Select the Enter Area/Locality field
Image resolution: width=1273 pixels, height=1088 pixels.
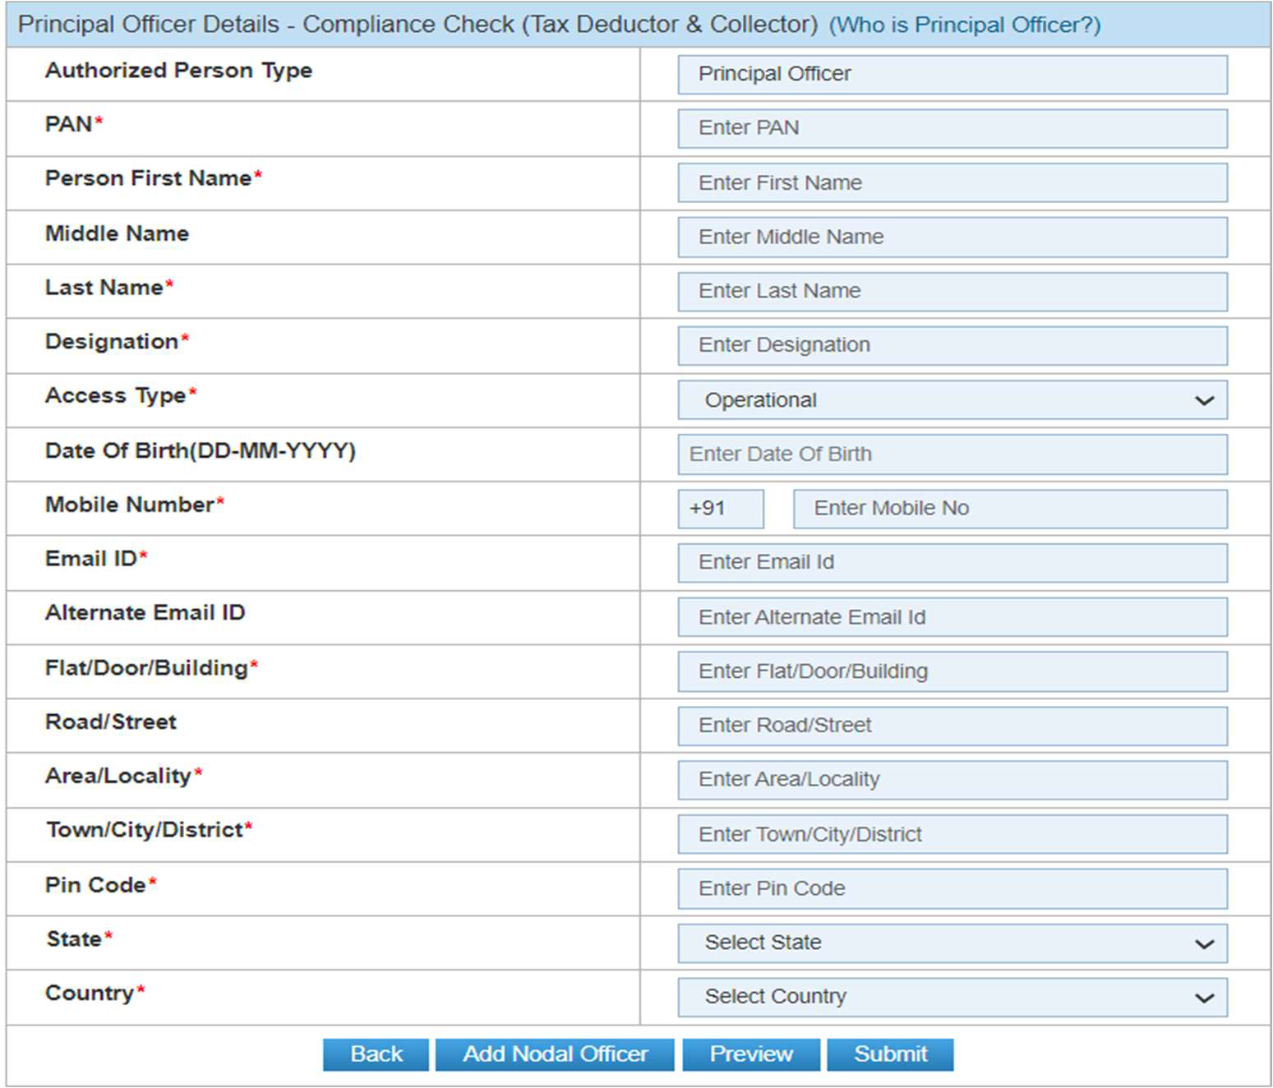[x=952, y=780]
